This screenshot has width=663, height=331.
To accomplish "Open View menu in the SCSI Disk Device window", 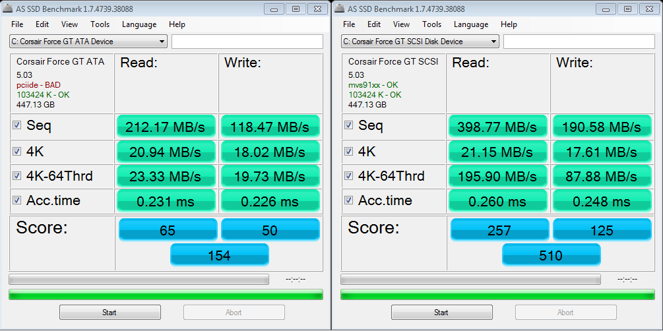I will click(401, 24).
